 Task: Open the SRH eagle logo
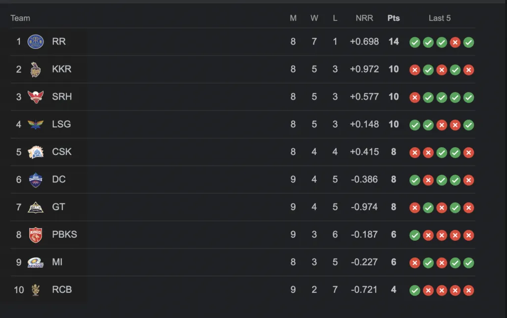point(36,97)
